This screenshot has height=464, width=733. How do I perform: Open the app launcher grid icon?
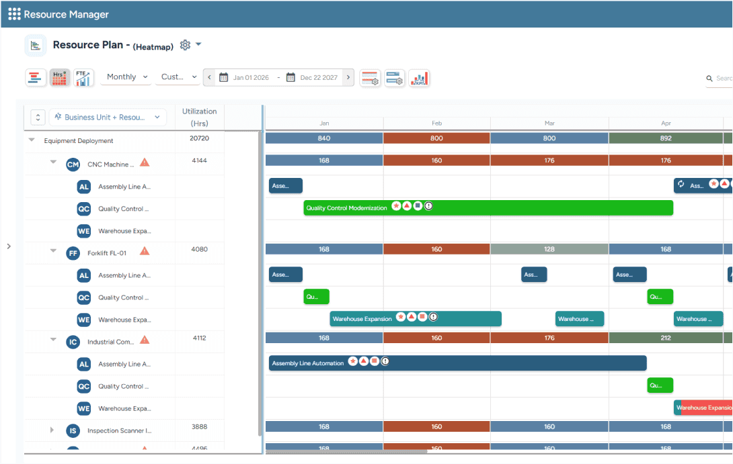pyautogui.click(x=14, y=14)
